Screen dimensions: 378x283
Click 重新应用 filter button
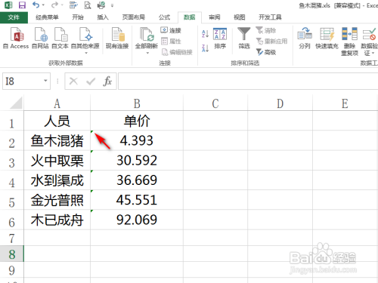pos(271,42)
